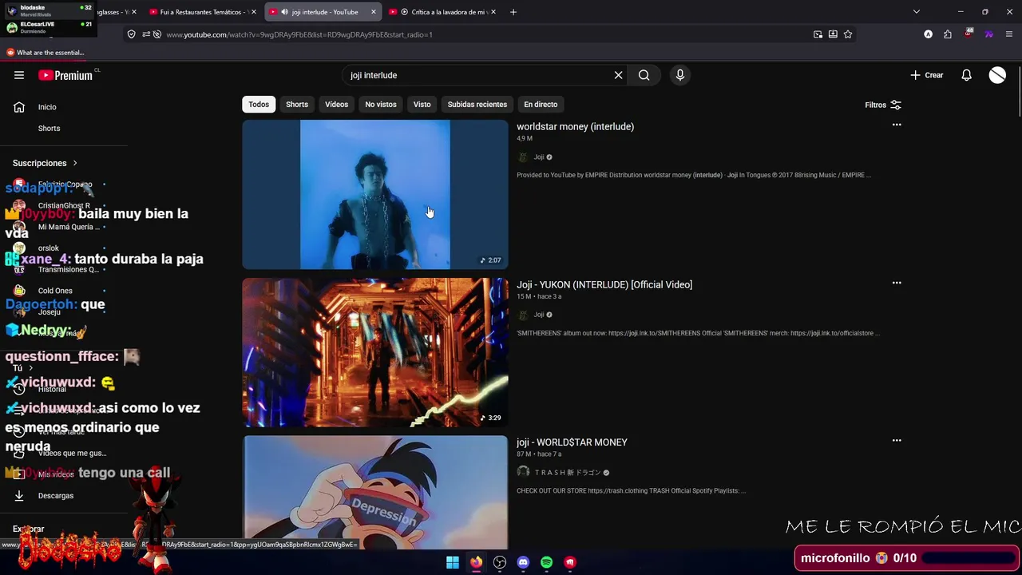Screen dimensions: 1022x575
Task: Click the browser URL address bar
Action: (479, 34)
